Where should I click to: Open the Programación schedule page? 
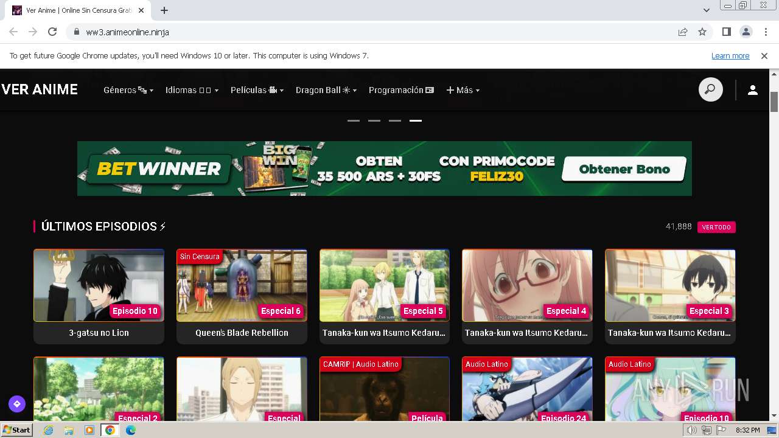coord(402,90)
